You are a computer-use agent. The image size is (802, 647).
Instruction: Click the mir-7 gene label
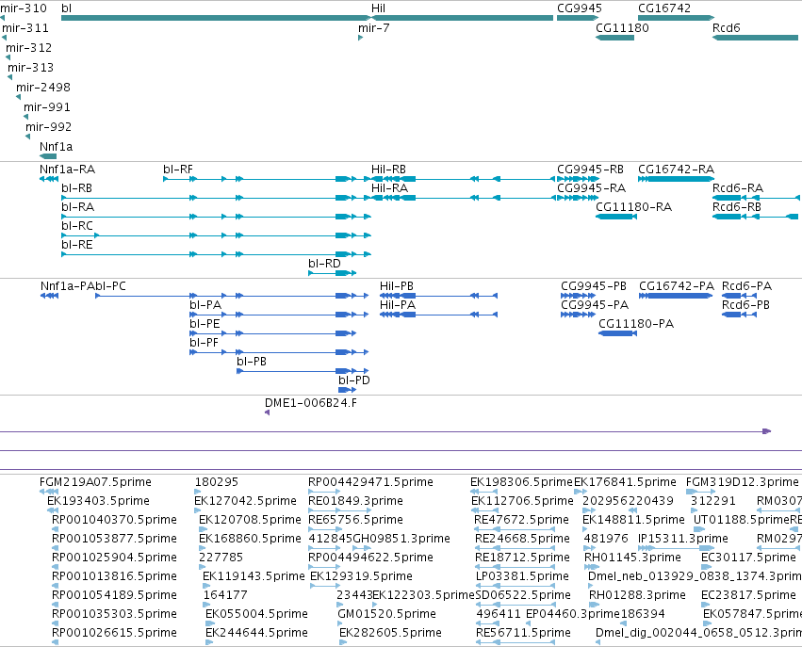(x=374, y=28)
